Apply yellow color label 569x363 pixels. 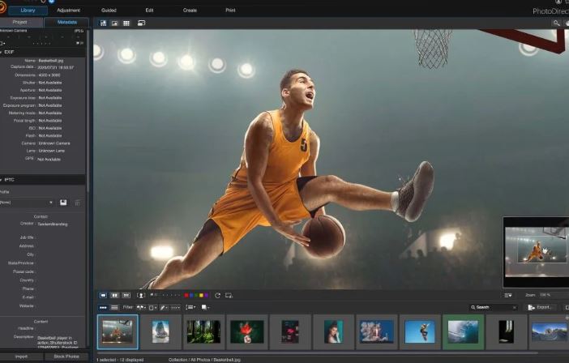pos(201,296)
